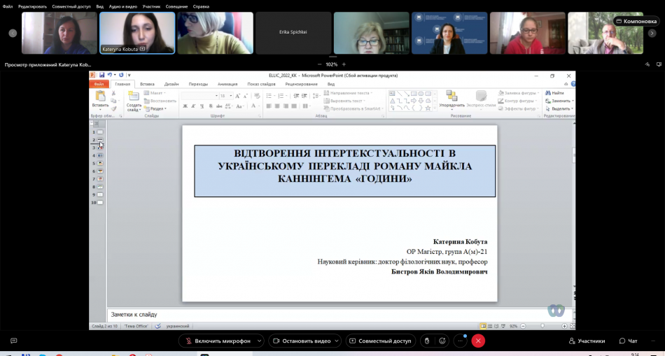Expand video options dropdown arrow
This screenshot has height=356, width=665.
tap(337, 341)
